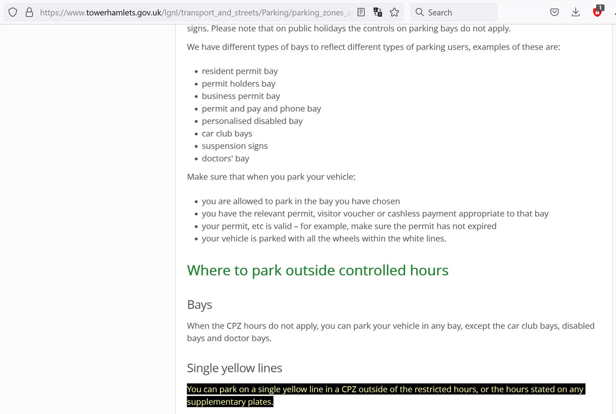Click the 'Bays' subheading
This screenshot has height=414, width=616.
[x=199, y=305]
